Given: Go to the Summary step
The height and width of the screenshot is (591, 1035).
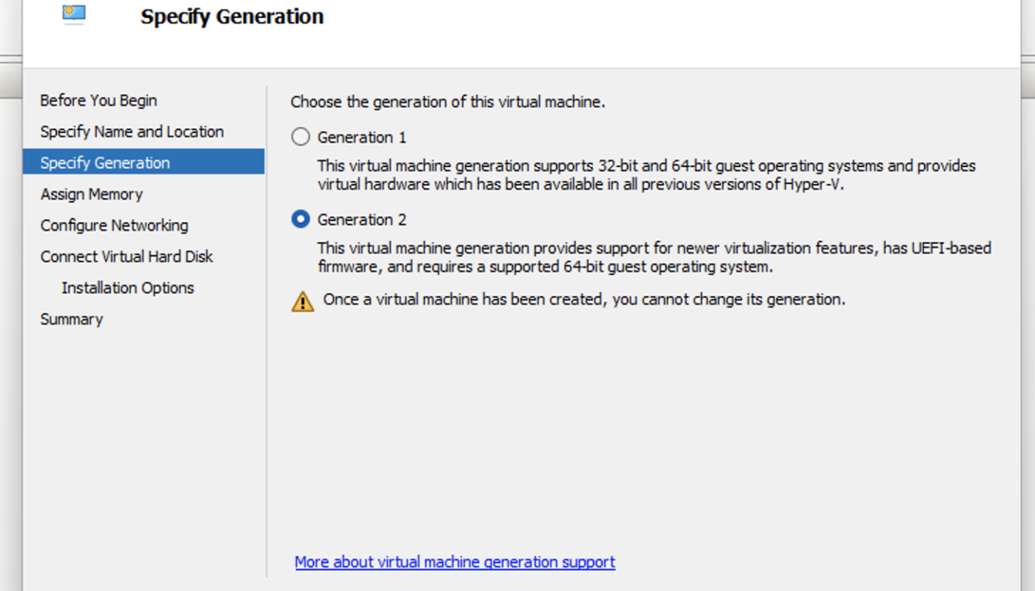Looking at the screenshot, I should point(72,319).
